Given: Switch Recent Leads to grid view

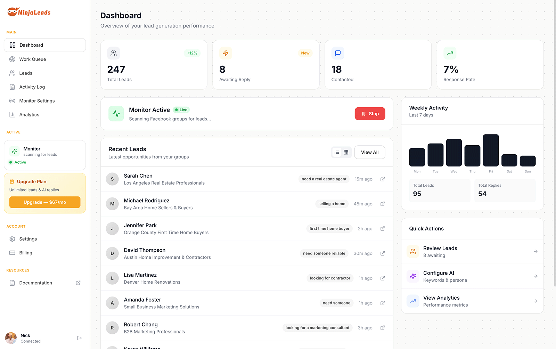Looking at the screenshot, I should (x=346, y=152).
